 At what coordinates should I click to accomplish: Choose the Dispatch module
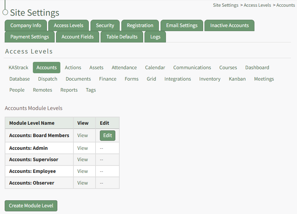point(48,79)
